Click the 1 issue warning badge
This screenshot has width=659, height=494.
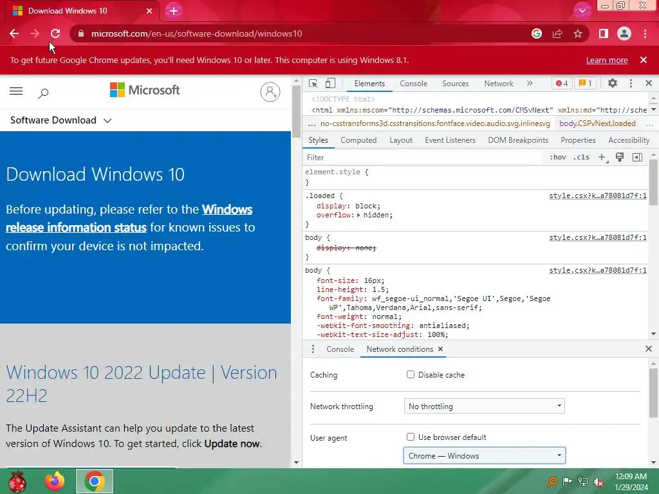586,83
